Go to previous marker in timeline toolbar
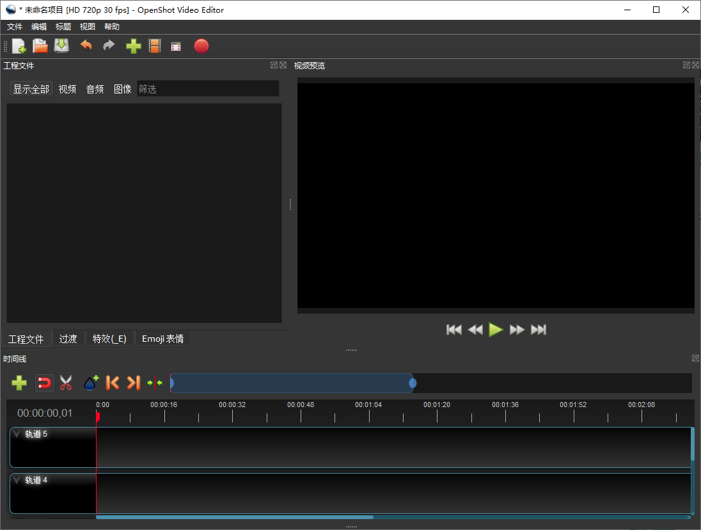 (112, 383)
